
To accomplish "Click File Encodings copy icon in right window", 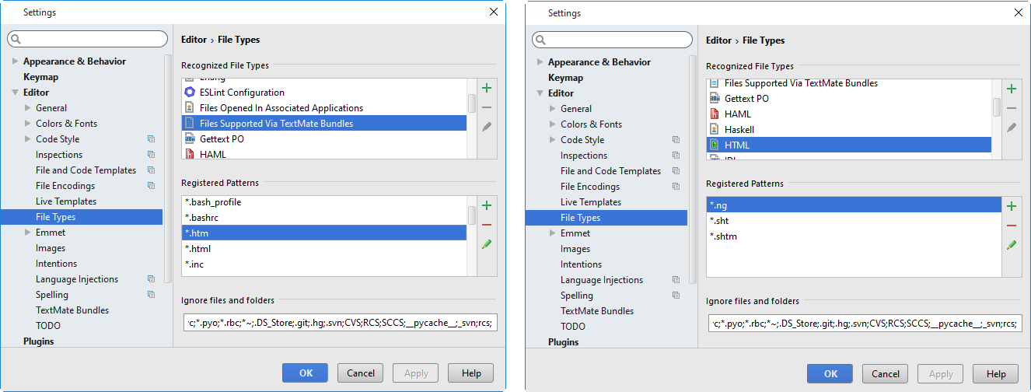I will pyautogui.click(x=676, y=187).
